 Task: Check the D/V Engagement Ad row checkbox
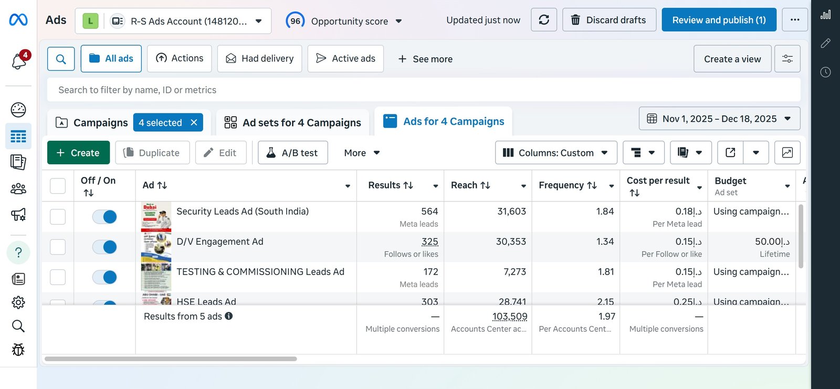coord(58,247)
